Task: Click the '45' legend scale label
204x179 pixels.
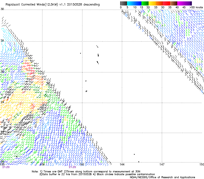Action: point(184,7)
